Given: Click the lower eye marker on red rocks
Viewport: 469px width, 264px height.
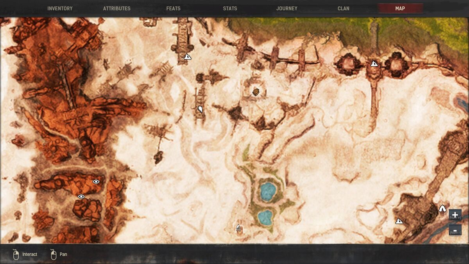Looking at the screenshot, I should click(81, 196).
